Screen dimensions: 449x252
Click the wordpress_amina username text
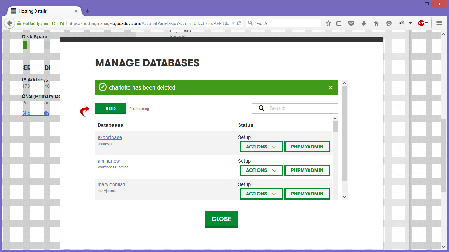click(113, 167)
